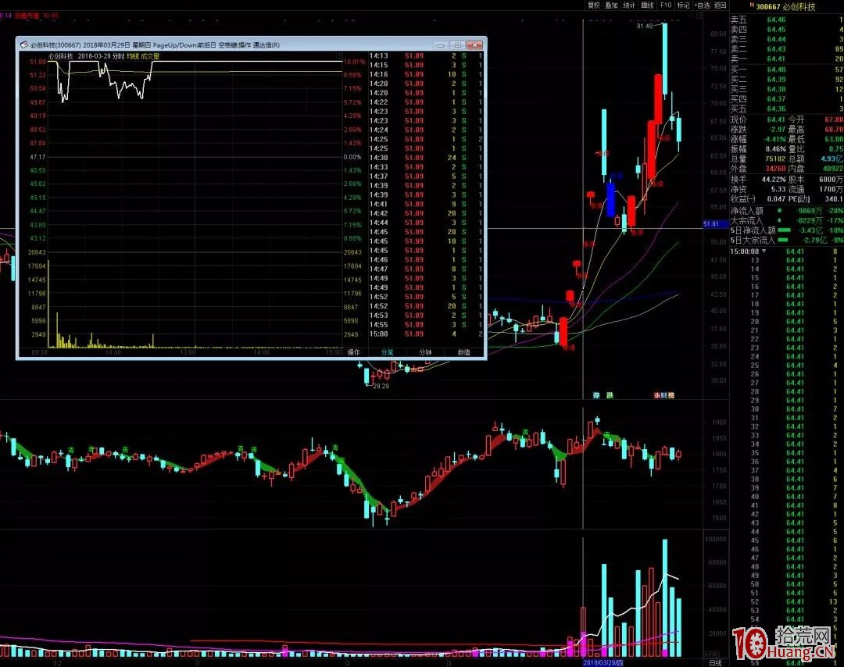Open the 复权 toolbar option
The width and height of the screenshot is (844, 667).
[x=594, y=5]
